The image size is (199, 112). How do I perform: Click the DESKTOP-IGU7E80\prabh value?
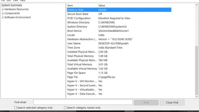click(113, 43)
